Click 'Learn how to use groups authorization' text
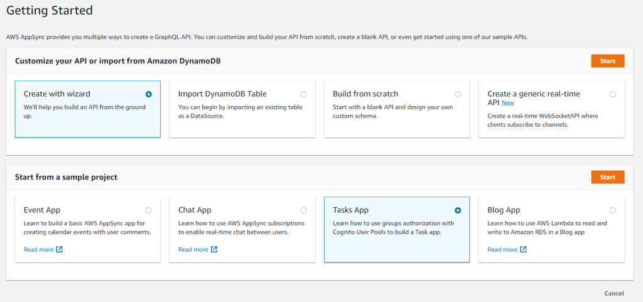 (x=394, y=227)
